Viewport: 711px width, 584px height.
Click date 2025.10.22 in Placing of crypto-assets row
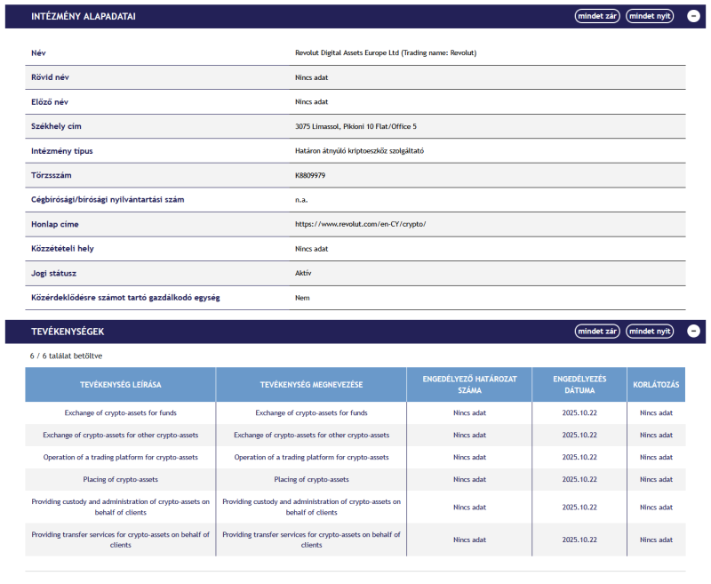(x=579, y=480)
